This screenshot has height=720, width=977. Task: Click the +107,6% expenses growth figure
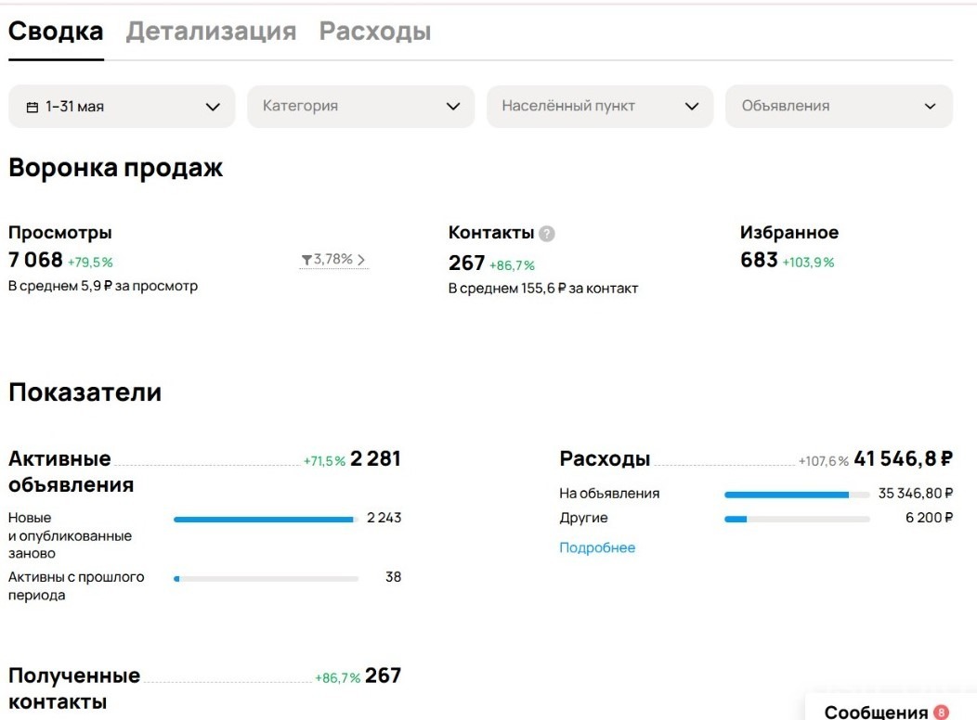point(823,461)
